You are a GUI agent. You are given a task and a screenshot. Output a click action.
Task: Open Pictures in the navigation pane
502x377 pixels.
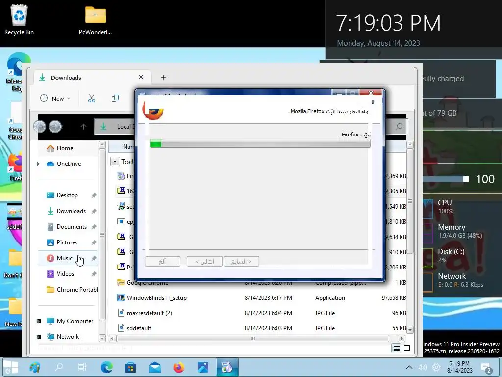62,242
